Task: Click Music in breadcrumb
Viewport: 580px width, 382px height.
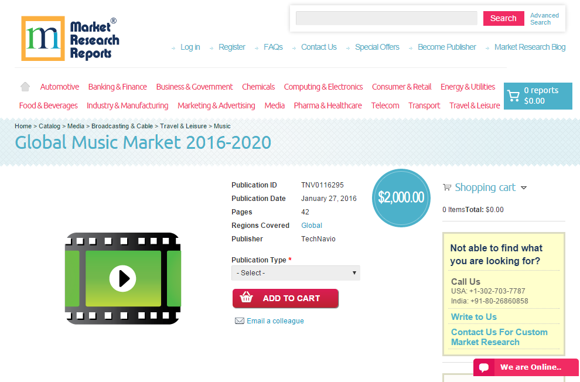Action: [222, 126]
